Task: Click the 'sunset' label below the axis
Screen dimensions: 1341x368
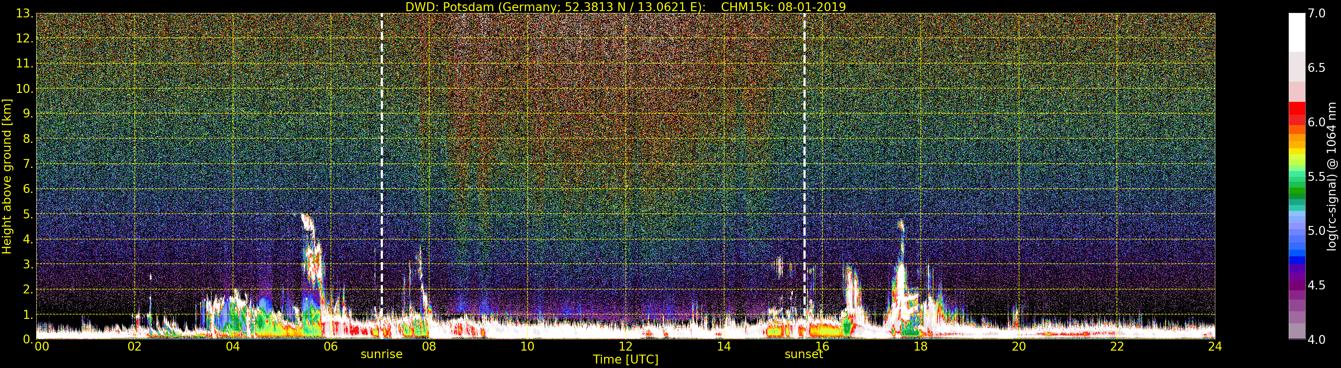Action: [x=804, y=355]
